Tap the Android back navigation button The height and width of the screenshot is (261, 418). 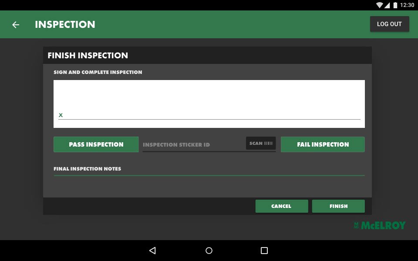click(152, 251)
